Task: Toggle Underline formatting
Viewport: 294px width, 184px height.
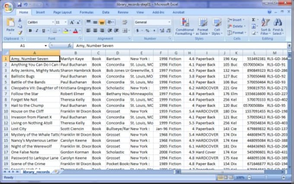Action: pos(44,31)
